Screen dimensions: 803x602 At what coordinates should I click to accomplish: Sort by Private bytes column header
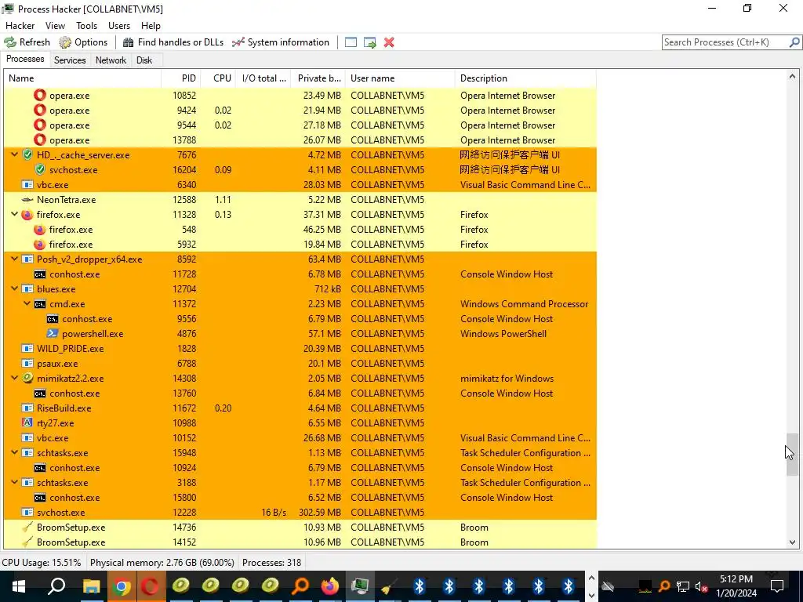point(318,78)
